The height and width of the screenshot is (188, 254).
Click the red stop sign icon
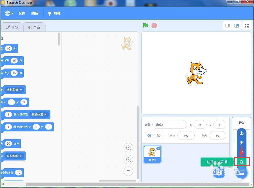click(154, 25)
